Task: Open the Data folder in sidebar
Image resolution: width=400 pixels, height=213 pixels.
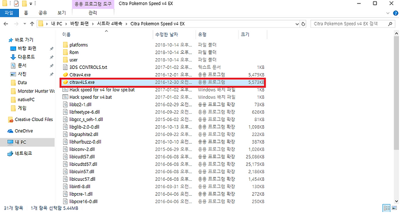Action: (x=19, y=83)
